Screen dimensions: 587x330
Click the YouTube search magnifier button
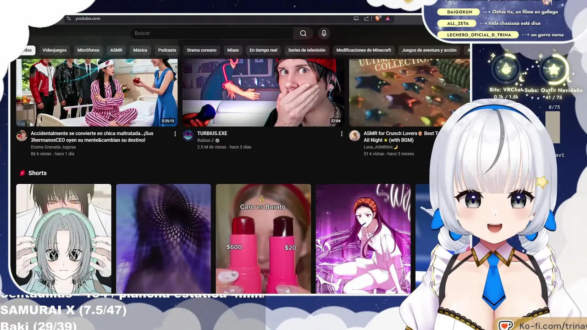click(x=303, y=33)
